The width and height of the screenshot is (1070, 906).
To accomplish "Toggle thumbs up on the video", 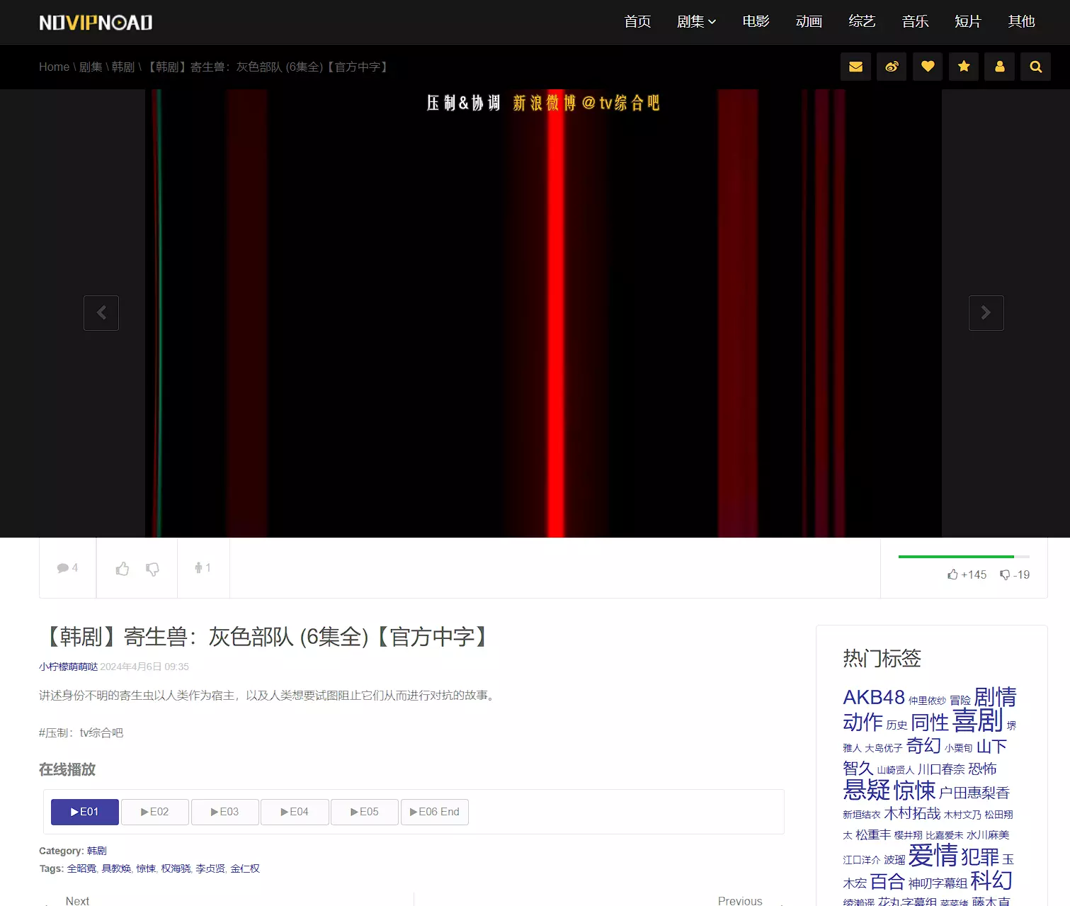I will [x=123, y=569].
